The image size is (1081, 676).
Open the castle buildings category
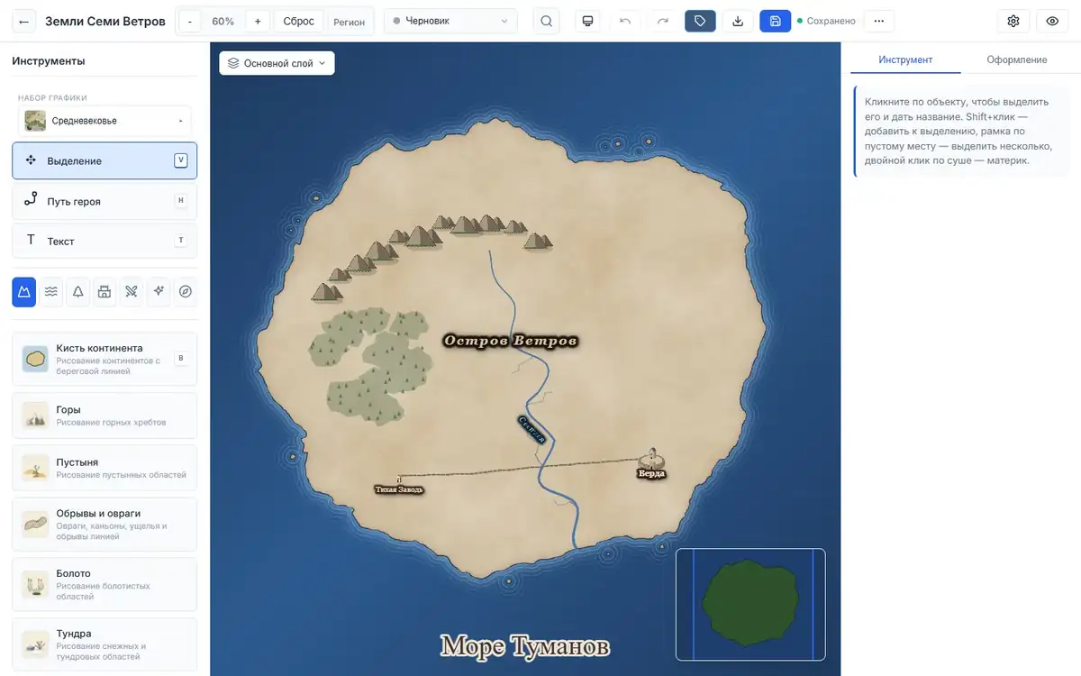pos(104,291)
